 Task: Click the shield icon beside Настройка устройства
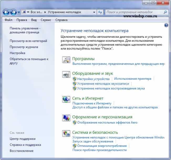(x=75, y=79)
